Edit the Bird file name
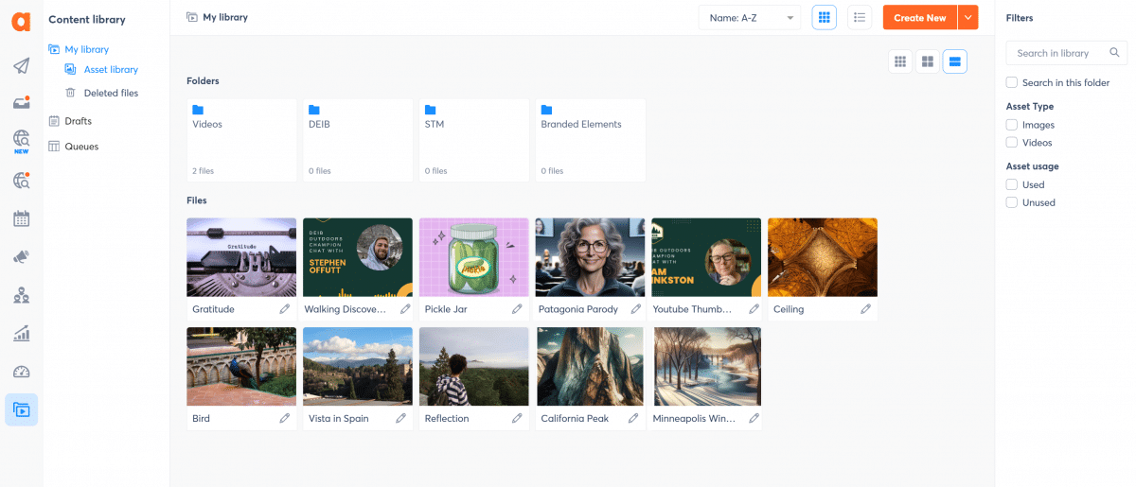 285,418
